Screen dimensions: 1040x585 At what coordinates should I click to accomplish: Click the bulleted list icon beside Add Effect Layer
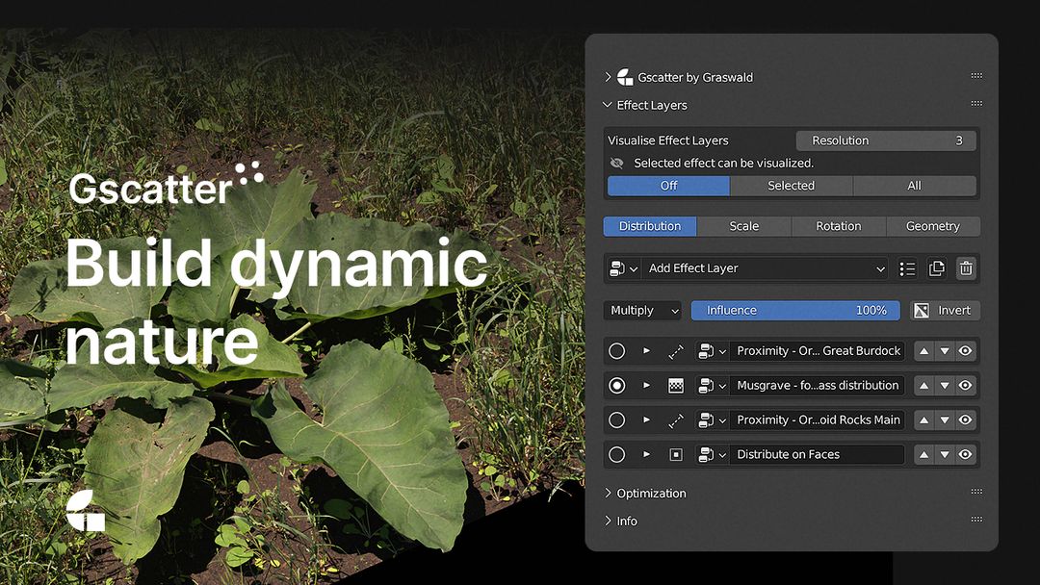click(x=907, y=268)
